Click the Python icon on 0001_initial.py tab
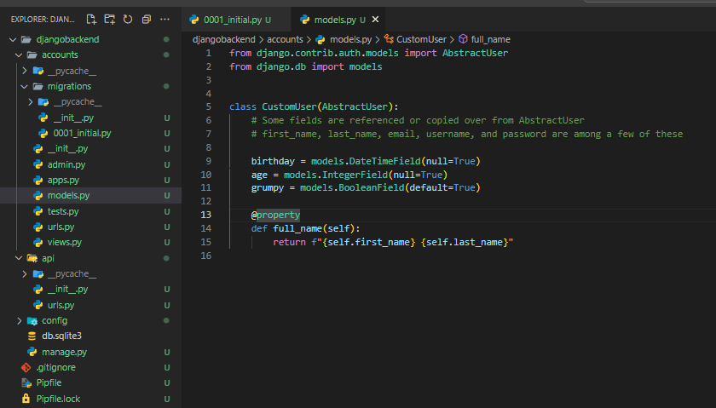This screenshot has height=408, width=716. [x=195, y=19]
